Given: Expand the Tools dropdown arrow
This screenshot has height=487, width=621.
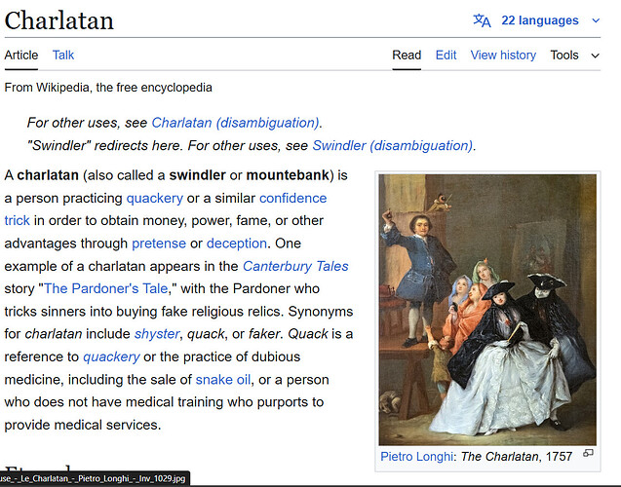Looking at the screenshot, I should [596, 56].
